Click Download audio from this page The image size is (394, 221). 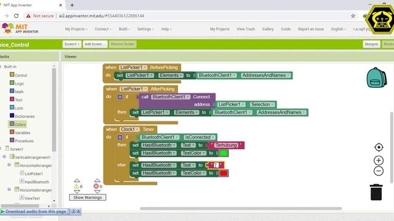36,211
